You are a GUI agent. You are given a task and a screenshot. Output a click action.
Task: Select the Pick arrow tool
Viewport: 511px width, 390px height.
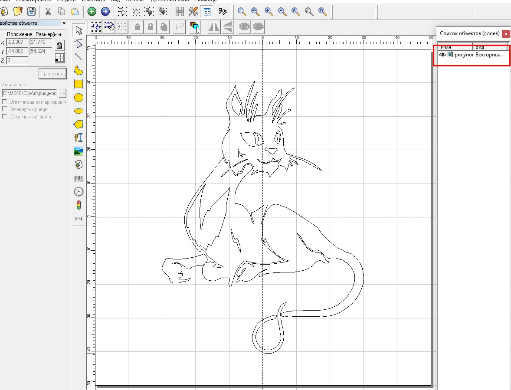79,30
